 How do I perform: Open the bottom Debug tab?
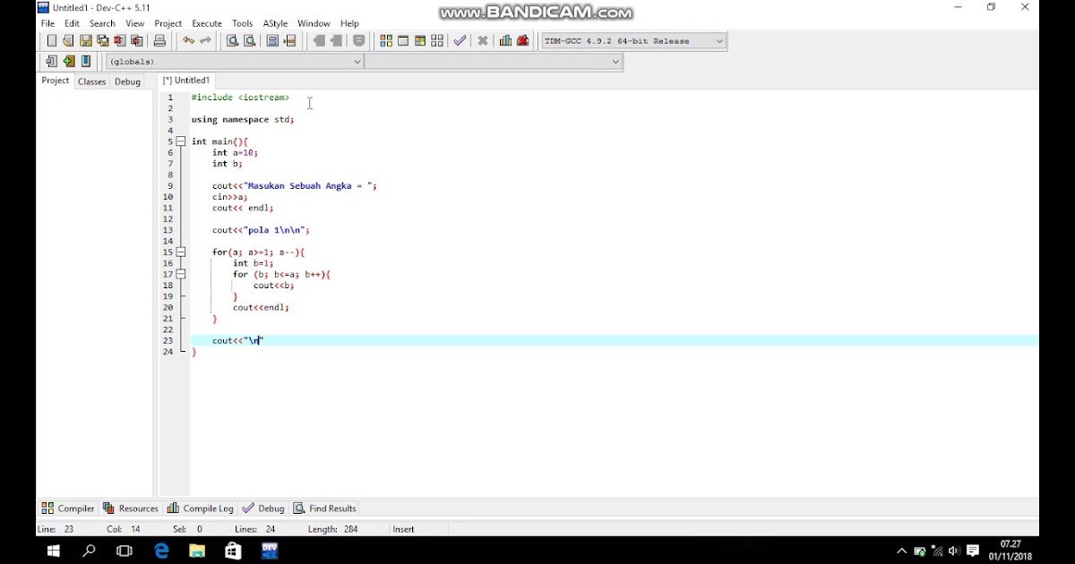pyautogui.click(x=262, y=508)
